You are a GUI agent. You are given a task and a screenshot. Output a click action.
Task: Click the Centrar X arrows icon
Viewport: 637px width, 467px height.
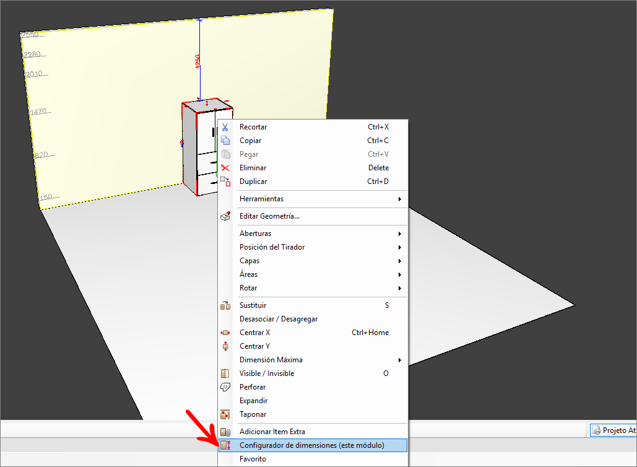click(225, 333)
